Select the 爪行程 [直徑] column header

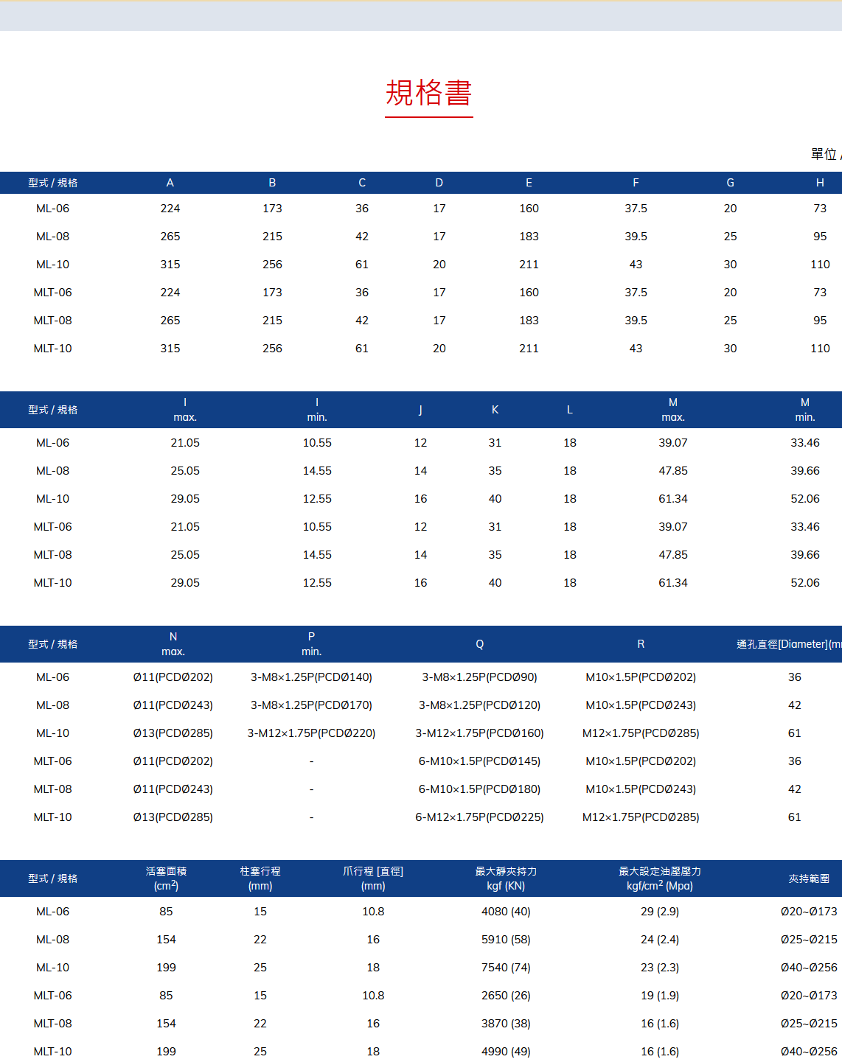tap(373, 878)
